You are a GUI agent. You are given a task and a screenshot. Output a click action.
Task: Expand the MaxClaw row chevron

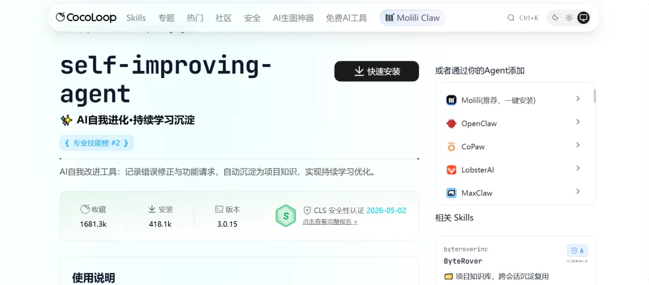578,191
